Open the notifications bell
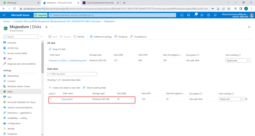This screenshot has height=136, width=255. pyautogui.click(x=195, y=15)
